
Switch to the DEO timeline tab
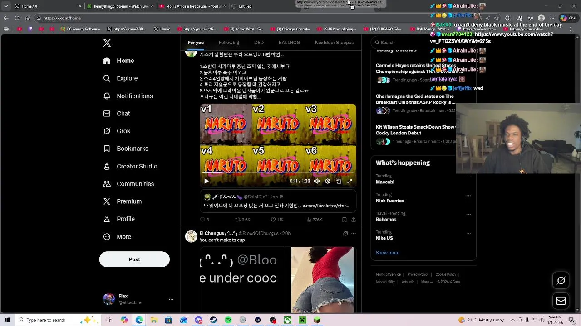click(259, 43)
